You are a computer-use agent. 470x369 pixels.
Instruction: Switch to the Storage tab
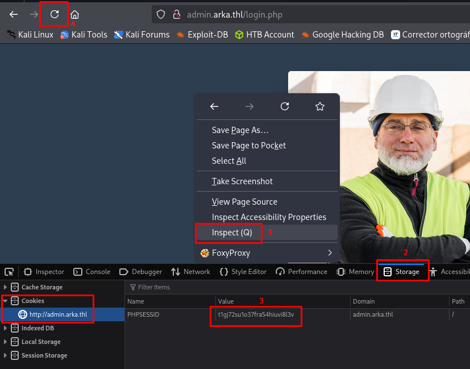[x=402, y=272]
